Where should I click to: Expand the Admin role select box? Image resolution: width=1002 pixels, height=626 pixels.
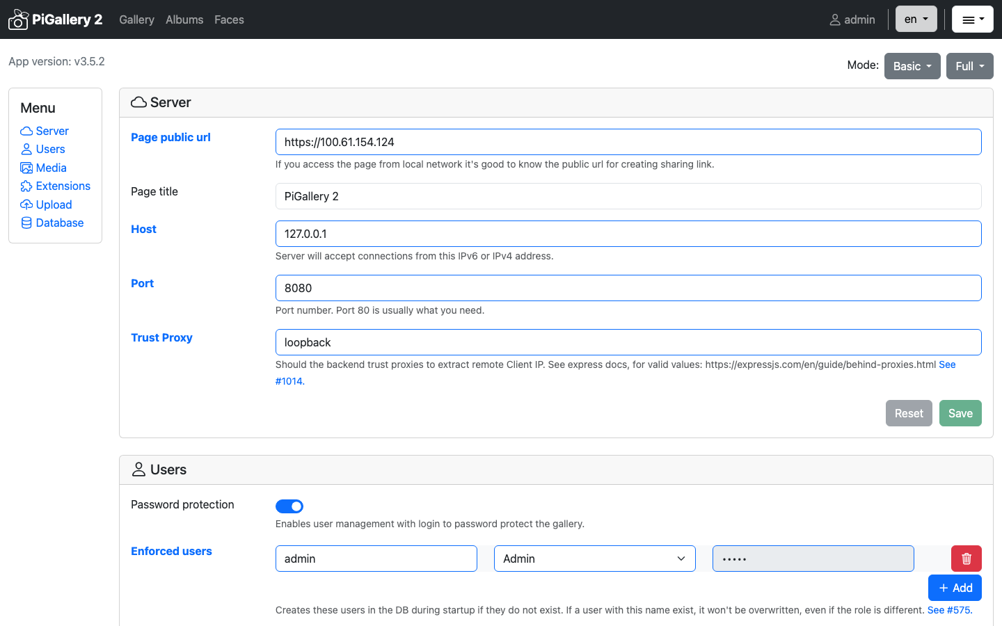[595, 559]
